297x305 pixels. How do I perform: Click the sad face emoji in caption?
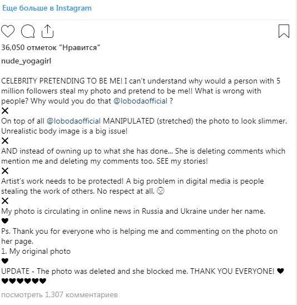point(161,190)
